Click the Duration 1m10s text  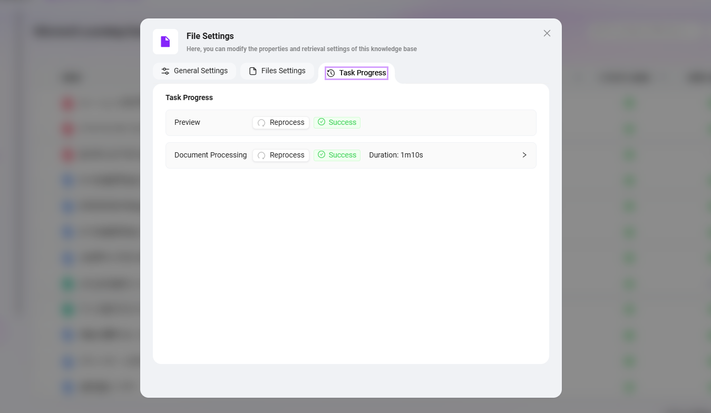[x=396, y=155]
